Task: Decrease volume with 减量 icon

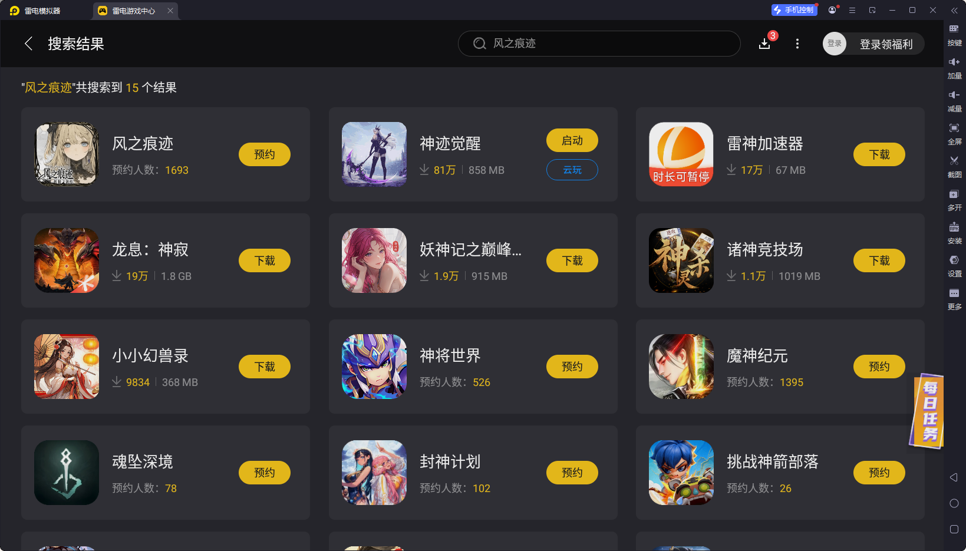Action: point(954,101)
